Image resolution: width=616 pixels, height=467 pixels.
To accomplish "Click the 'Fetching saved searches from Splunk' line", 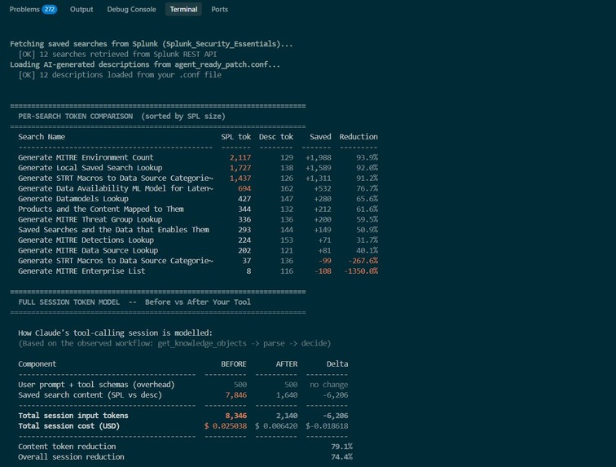I will pos(152,44).
